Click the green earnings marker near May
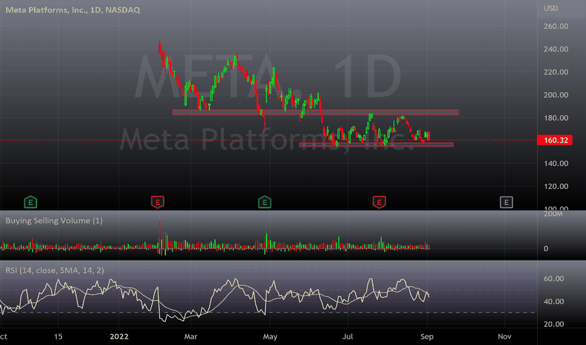The height and width of the screenshot is (345, 586). tap(265, 202)
